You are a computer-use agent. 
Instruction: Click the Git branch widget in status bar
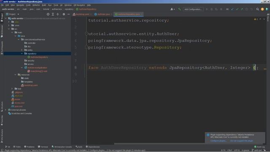click(x=256, y=150)
